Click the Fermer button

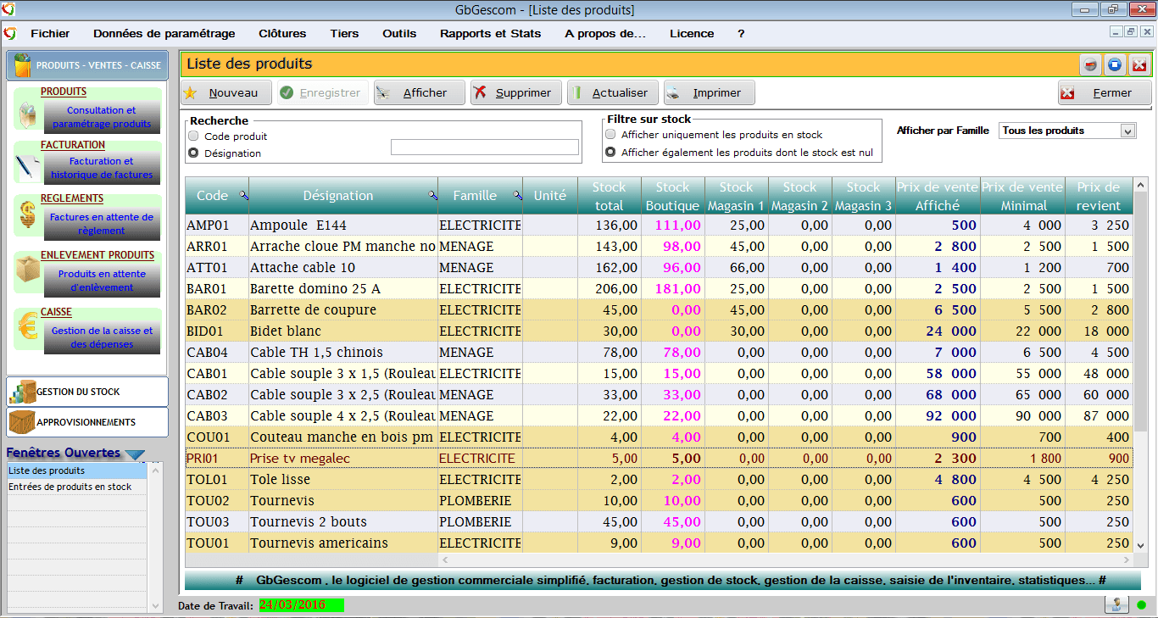click(1105, 93)
